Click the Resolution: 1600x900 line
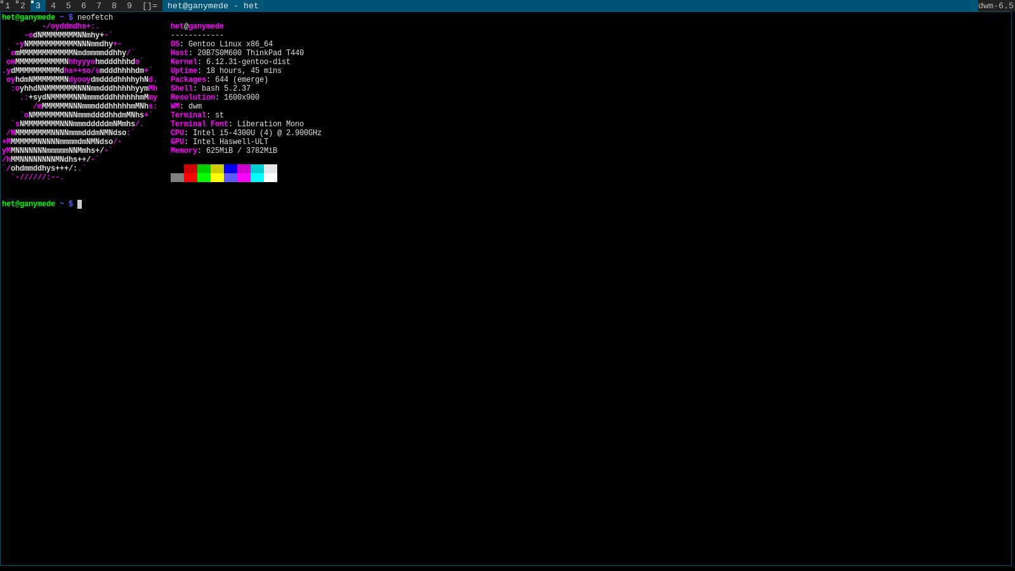 pyautogui.click(x=215, y=98)
